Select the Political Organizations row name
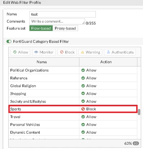143x149 pixels. point(29,70)
